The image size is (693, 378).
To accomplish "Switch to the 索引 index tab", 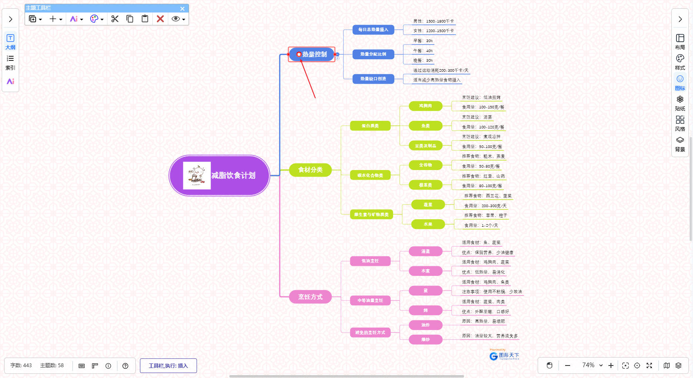I will point(10,62).
